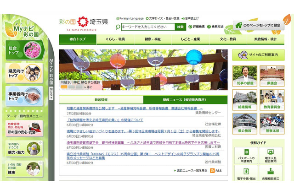Open the 県民向けトップ sidebar banner
The height and width of the screenshot is (195, 294).
24,73
